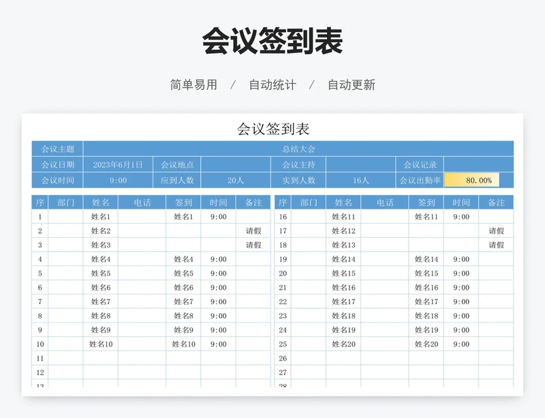Click the 姓名17 sign-in cell in row 22
The height and width of the screenshot is (418, 545).
click(x=426, y=301)
